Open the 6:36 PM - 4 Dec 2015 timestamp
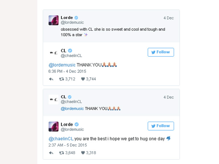This screenshot has height=164, width=219. (67, 71)
